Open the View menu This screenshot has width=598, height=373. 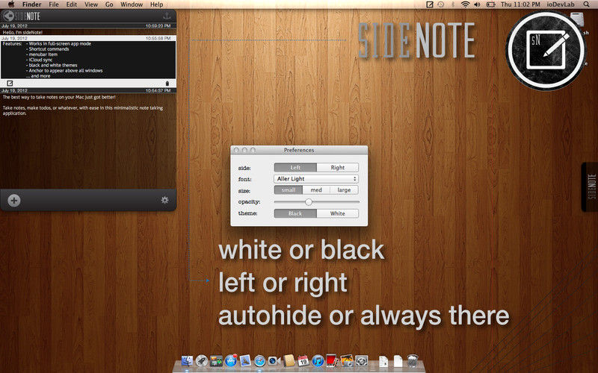[91, 4]
